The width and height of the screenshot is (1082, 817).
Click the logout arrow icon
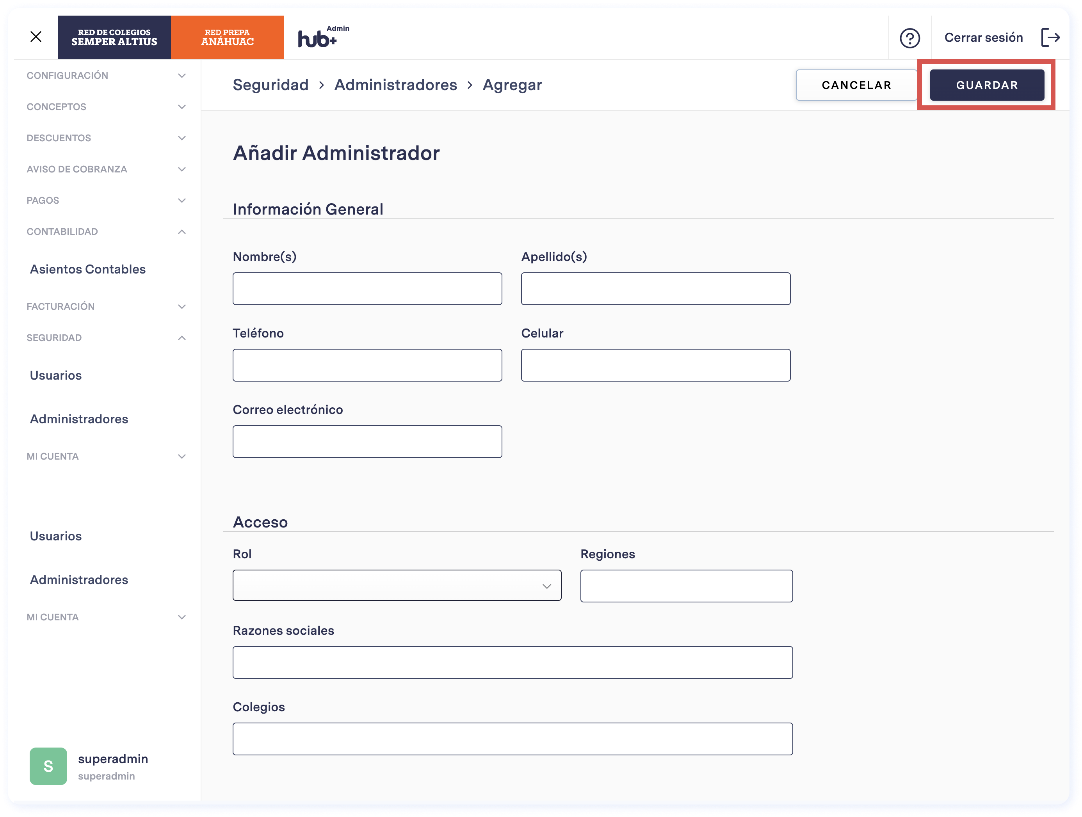coord(1050,37)
